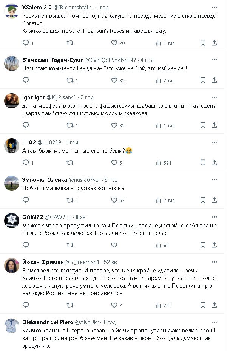
Task: Like the GAW72 comment
Action: [114, 245]
